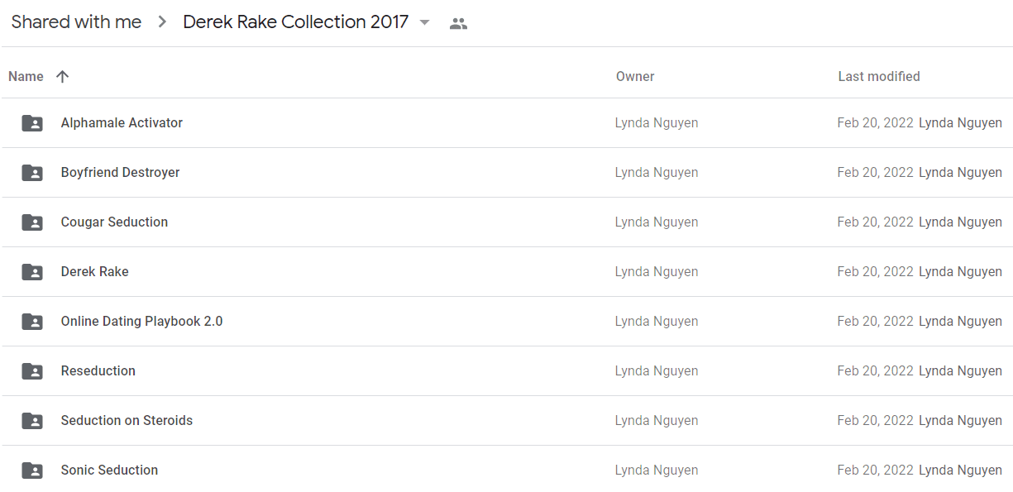Select the Online Dating Playbook 2.0 folder icon
The width and height of the screenshot is (1013, 492).
coord(32,322)
